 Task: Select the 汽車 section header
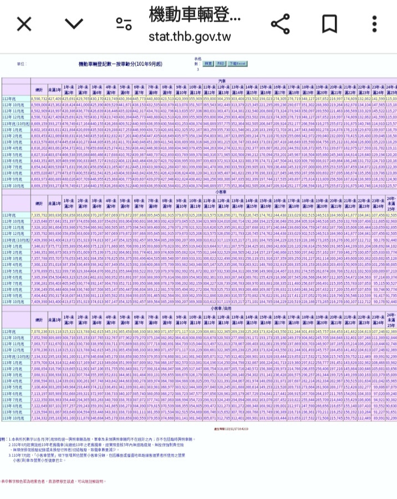222,81
